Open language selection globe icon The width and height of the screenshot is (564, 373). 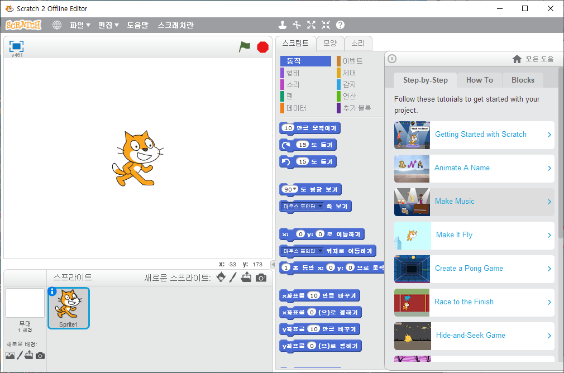(57, 25)
